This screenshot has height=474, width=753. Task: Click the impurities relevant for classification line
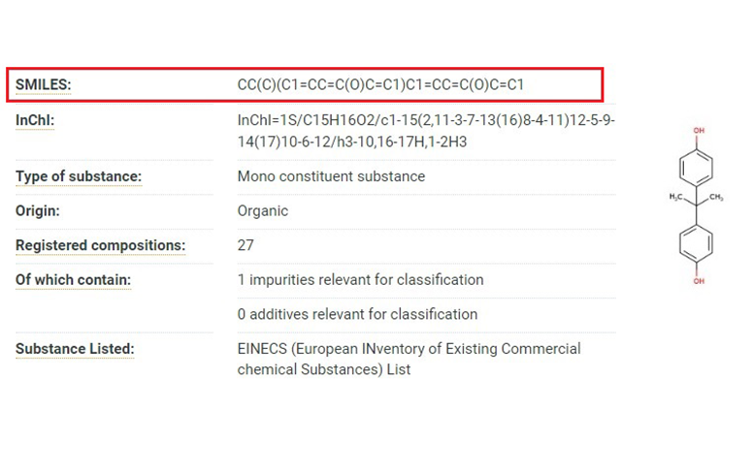(x=360, y=280)
